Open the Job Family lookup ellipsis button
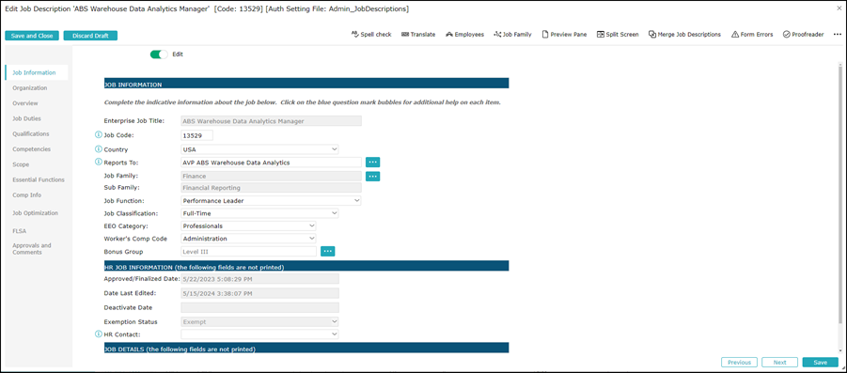Viewport: 847px width, 373px height. click(x=372, y=176)
